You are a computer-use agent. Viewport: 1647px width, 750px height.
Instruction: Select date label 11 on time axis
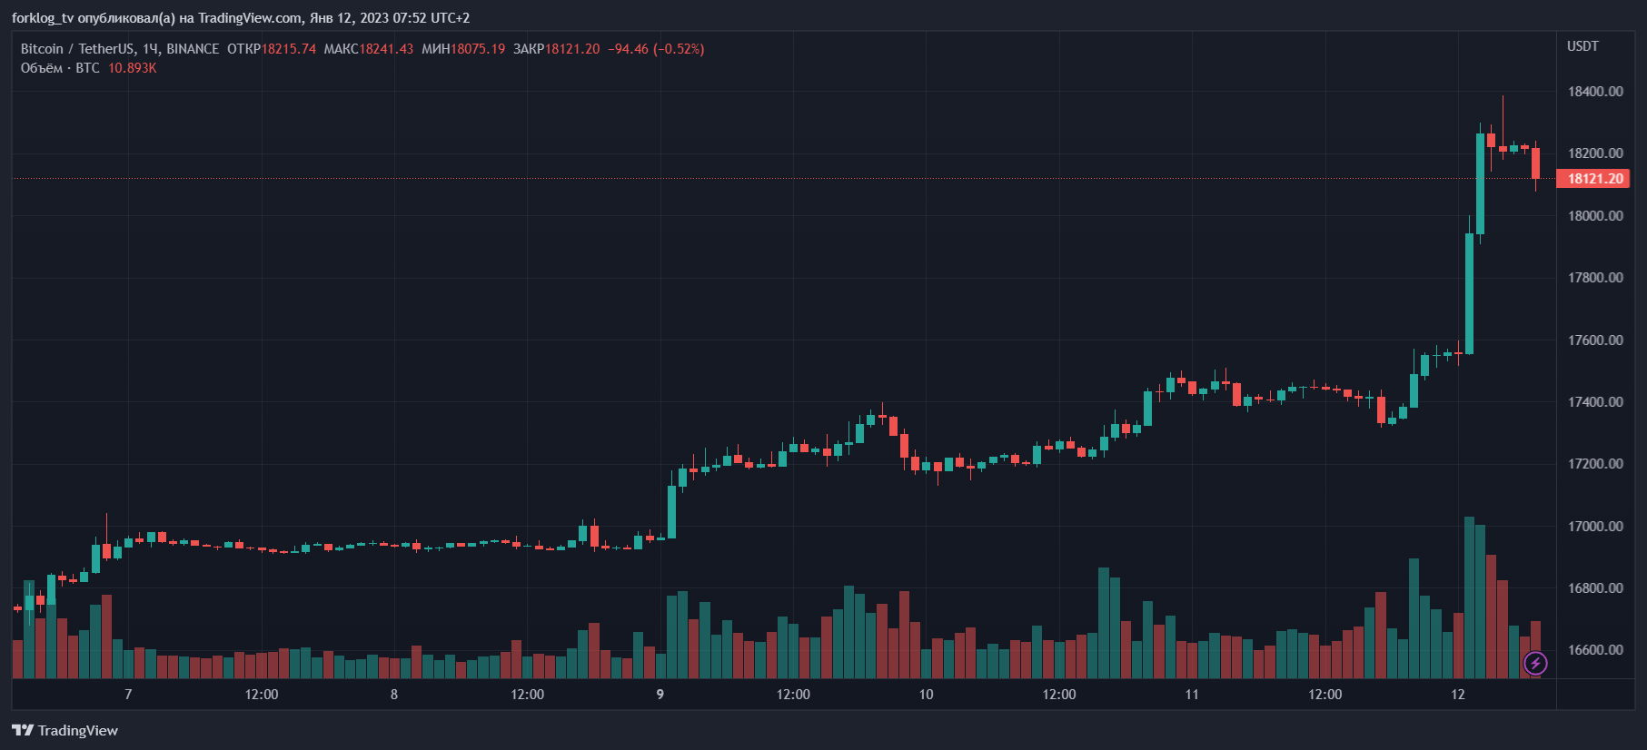pyautogui.click(x=1192, y=695)
